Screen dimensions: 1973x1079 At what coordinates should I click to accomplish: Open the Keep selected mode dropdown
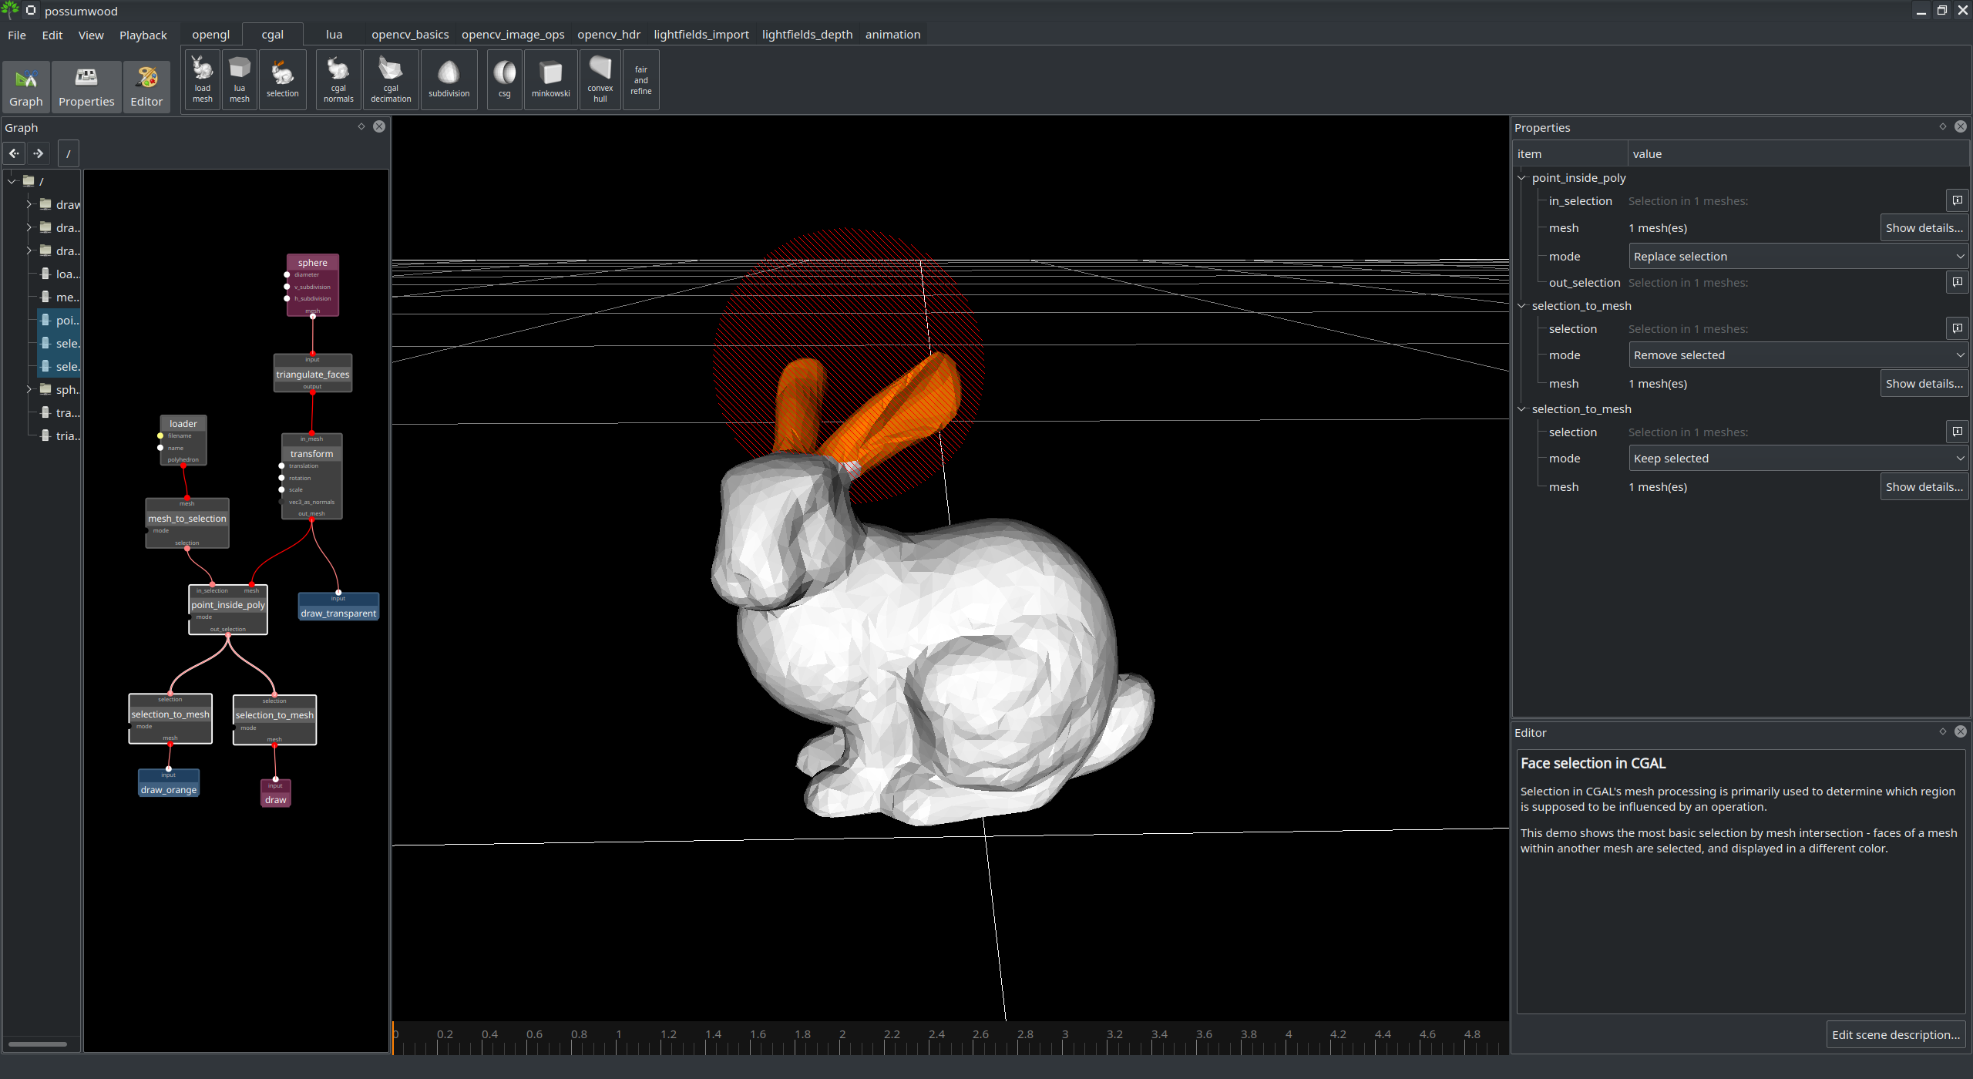coord(1798,459)
